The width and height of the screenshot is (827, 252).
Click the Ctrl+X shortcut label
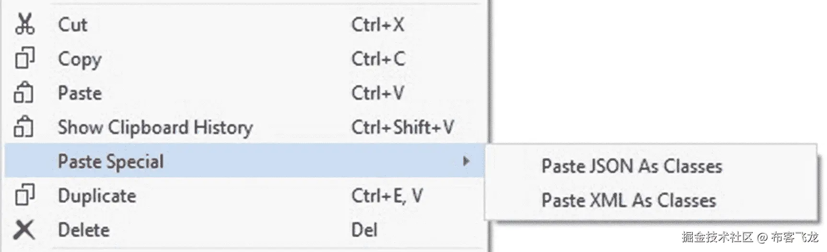coord(378,25)
